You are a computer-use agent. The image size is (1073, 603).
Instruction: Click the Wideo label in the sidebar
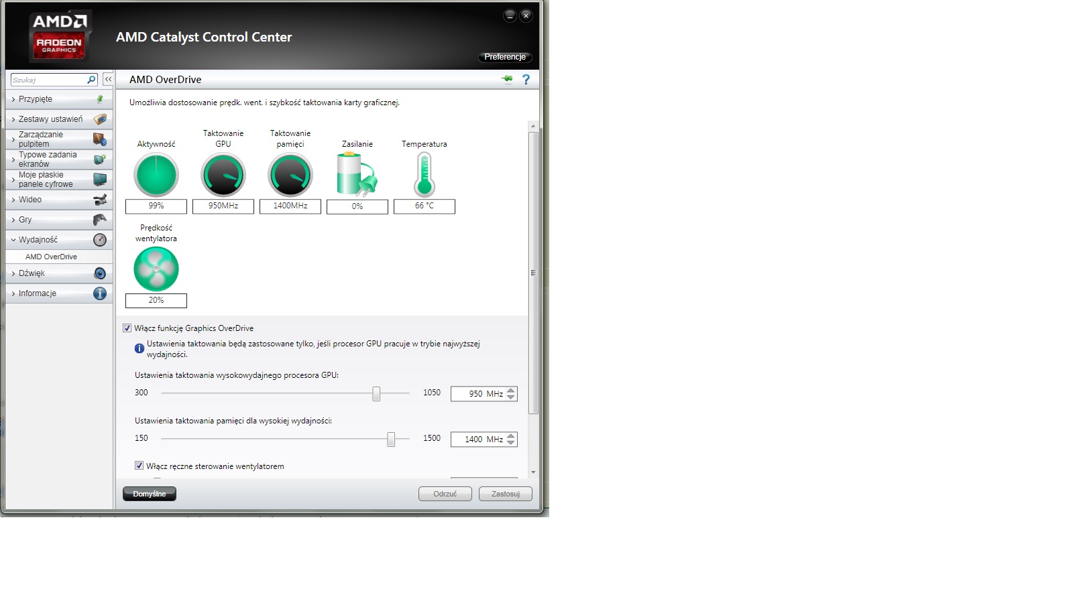[x=30, y=200]
